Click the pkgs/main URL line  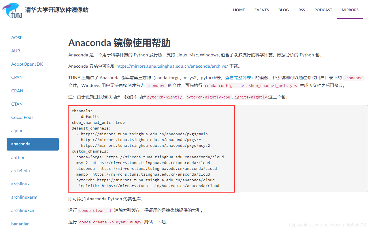(x=142, y=134)
